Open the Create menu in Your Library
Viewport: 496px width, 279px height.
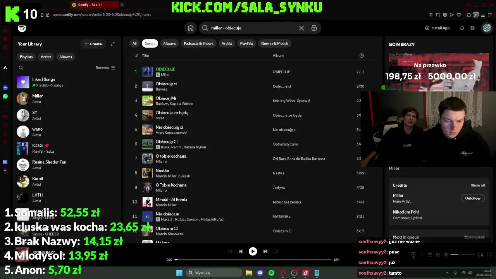93,44
